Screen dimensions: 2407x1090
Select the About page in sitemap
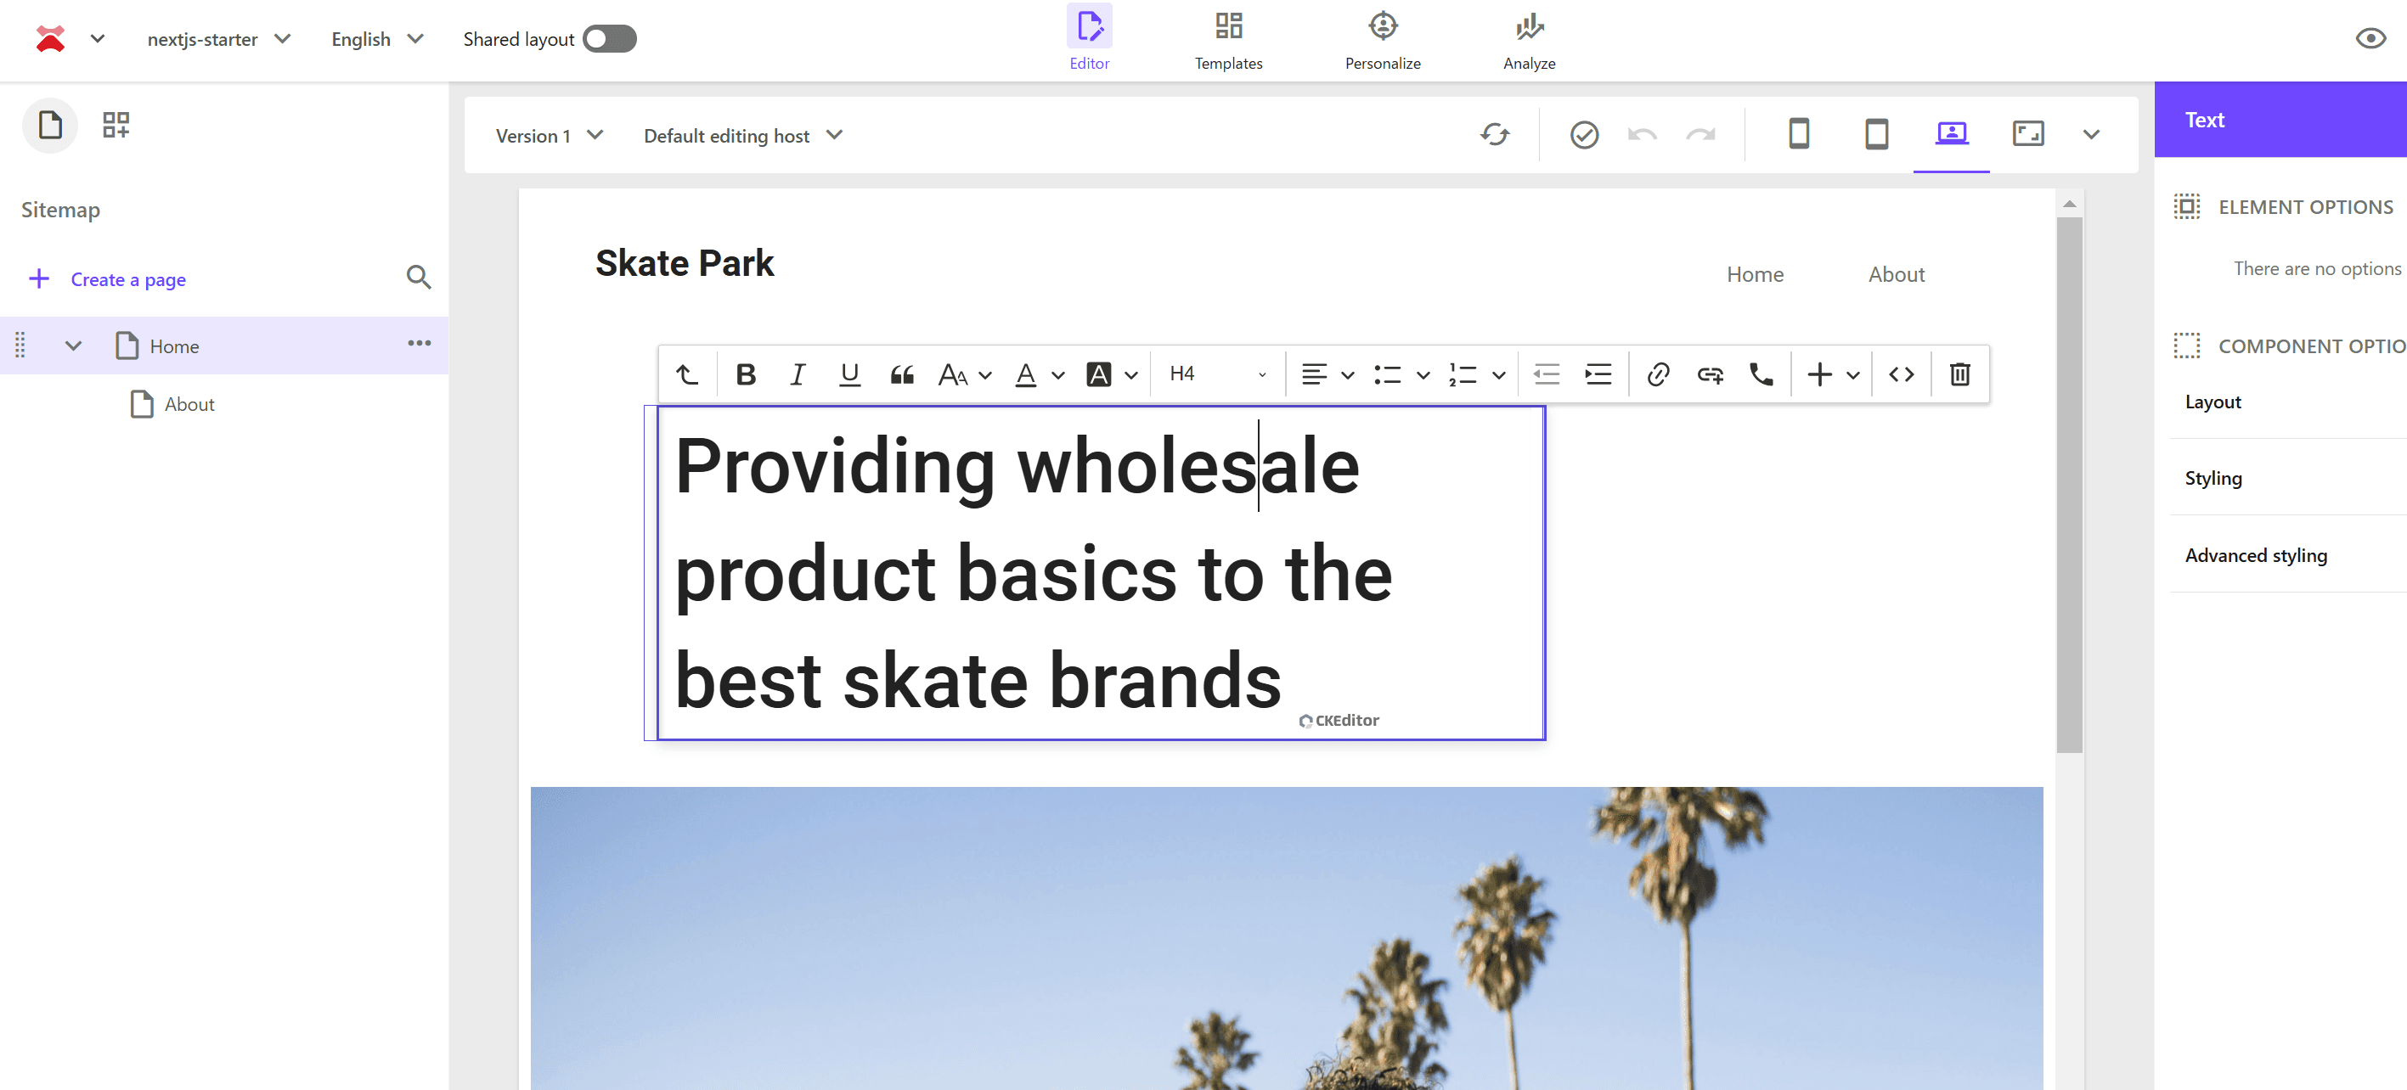(x=189, y=404)
